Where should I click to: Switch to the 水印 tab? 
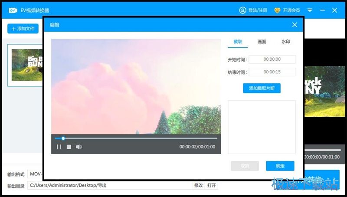point(285,42)
